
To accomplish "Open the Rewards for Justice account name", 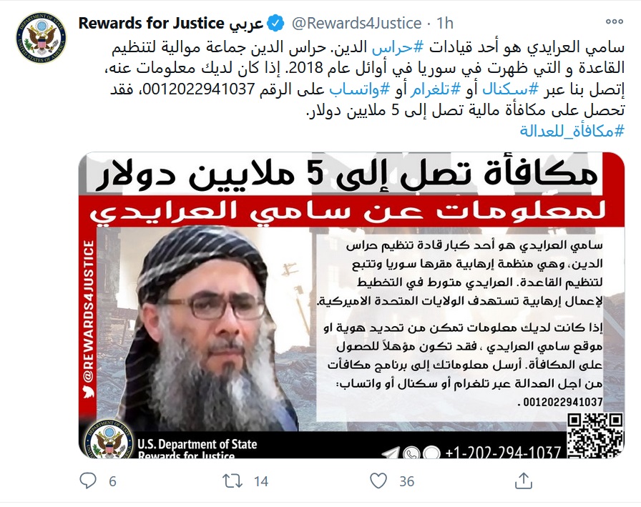I will [x=171, y=24].
